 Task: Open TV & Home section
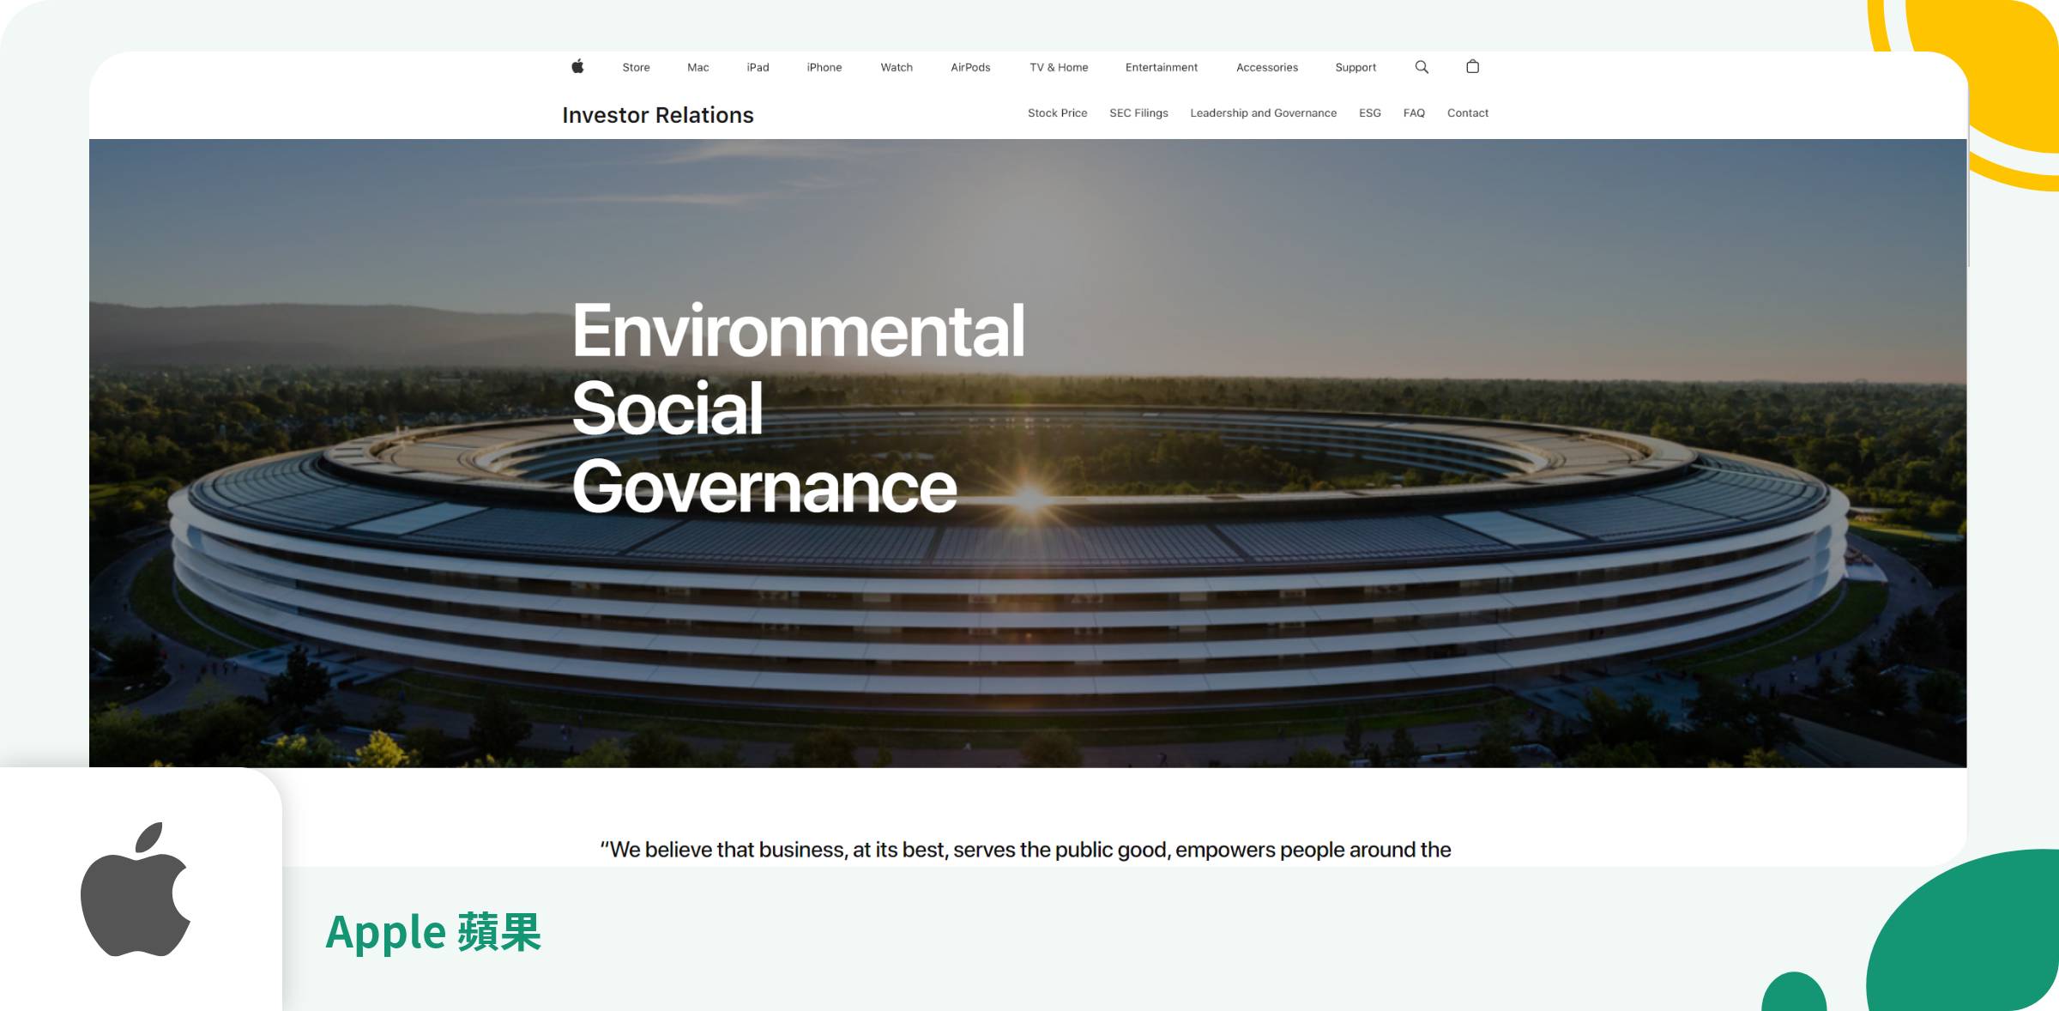(x=1059, y=68)
